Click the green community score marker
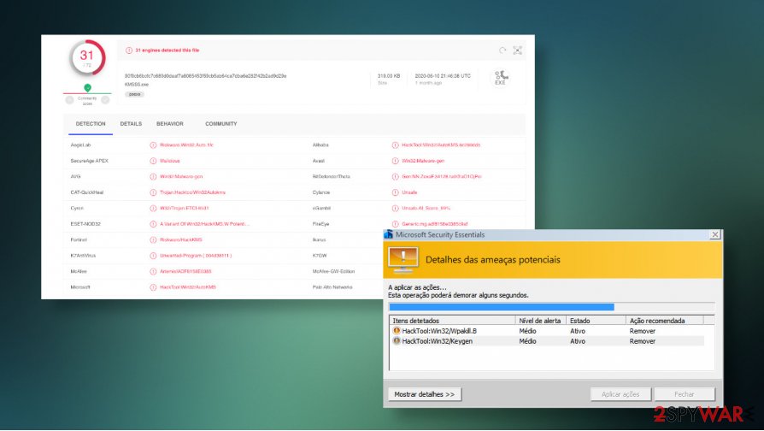The height and width of the screenshot is (431, 764). (88, 88)
